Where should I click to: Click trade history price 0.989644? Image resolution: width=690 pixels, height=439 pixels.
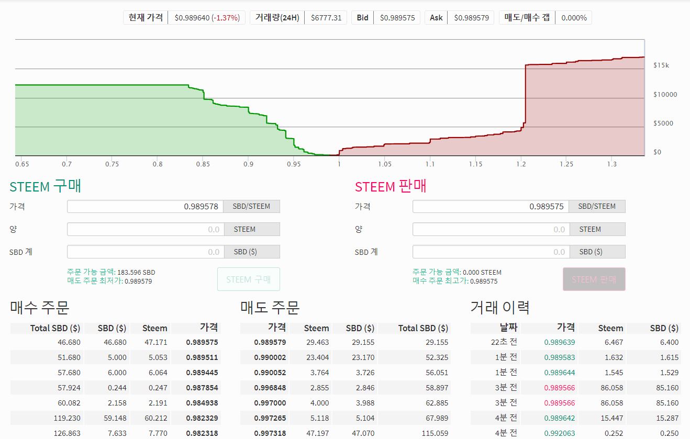click(x=560, y=373)
